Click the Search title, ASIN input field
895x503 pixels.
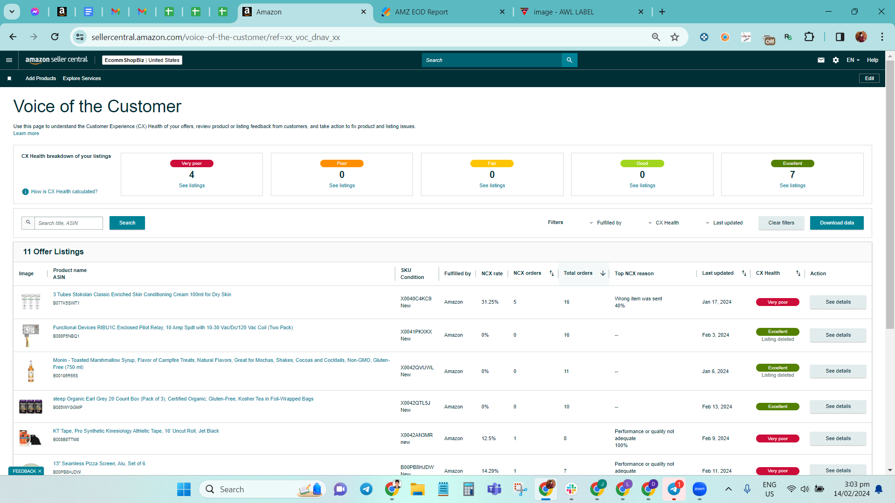(69, 223)
